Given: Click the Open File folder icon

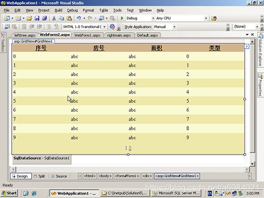Looking at the screenshot, I should 30,18.
